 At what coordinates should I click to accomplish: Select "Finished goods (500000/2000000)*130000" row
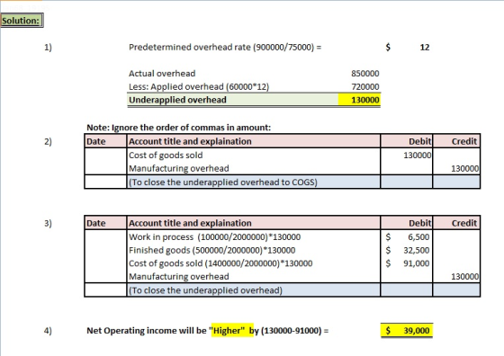pos(212,250)
